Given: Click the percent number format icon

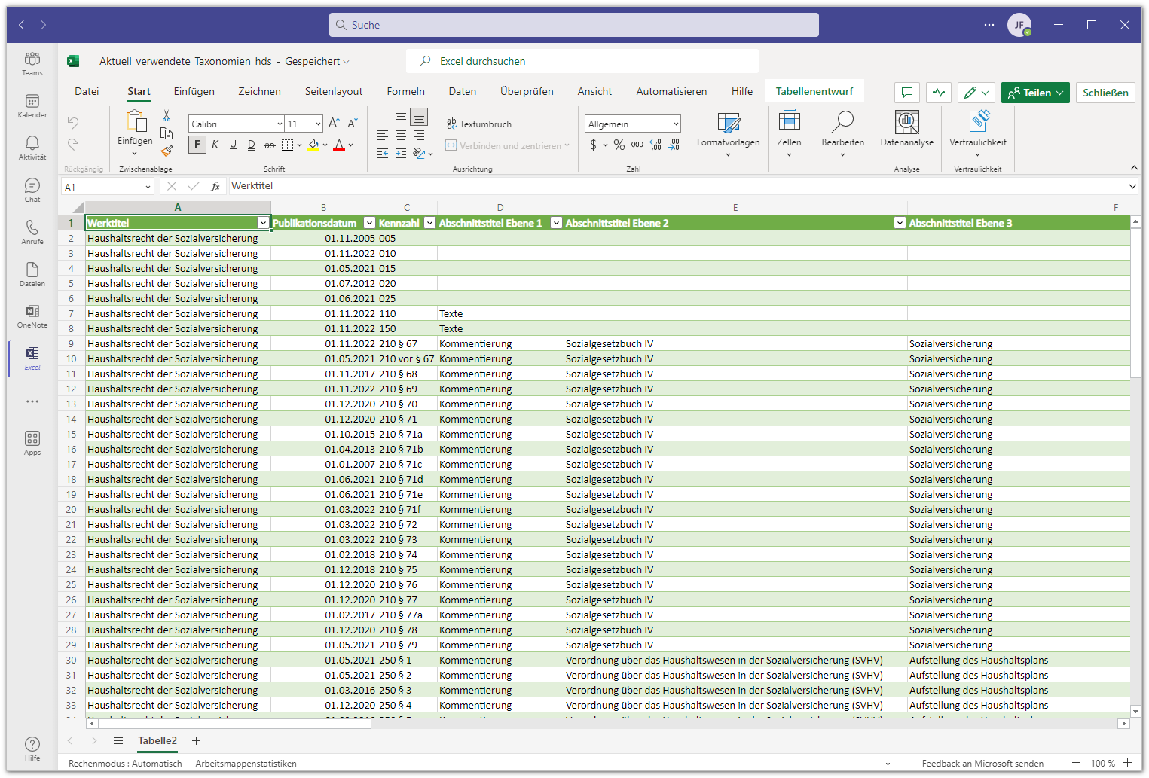Looking at the screenshot, I should (619, 145).
